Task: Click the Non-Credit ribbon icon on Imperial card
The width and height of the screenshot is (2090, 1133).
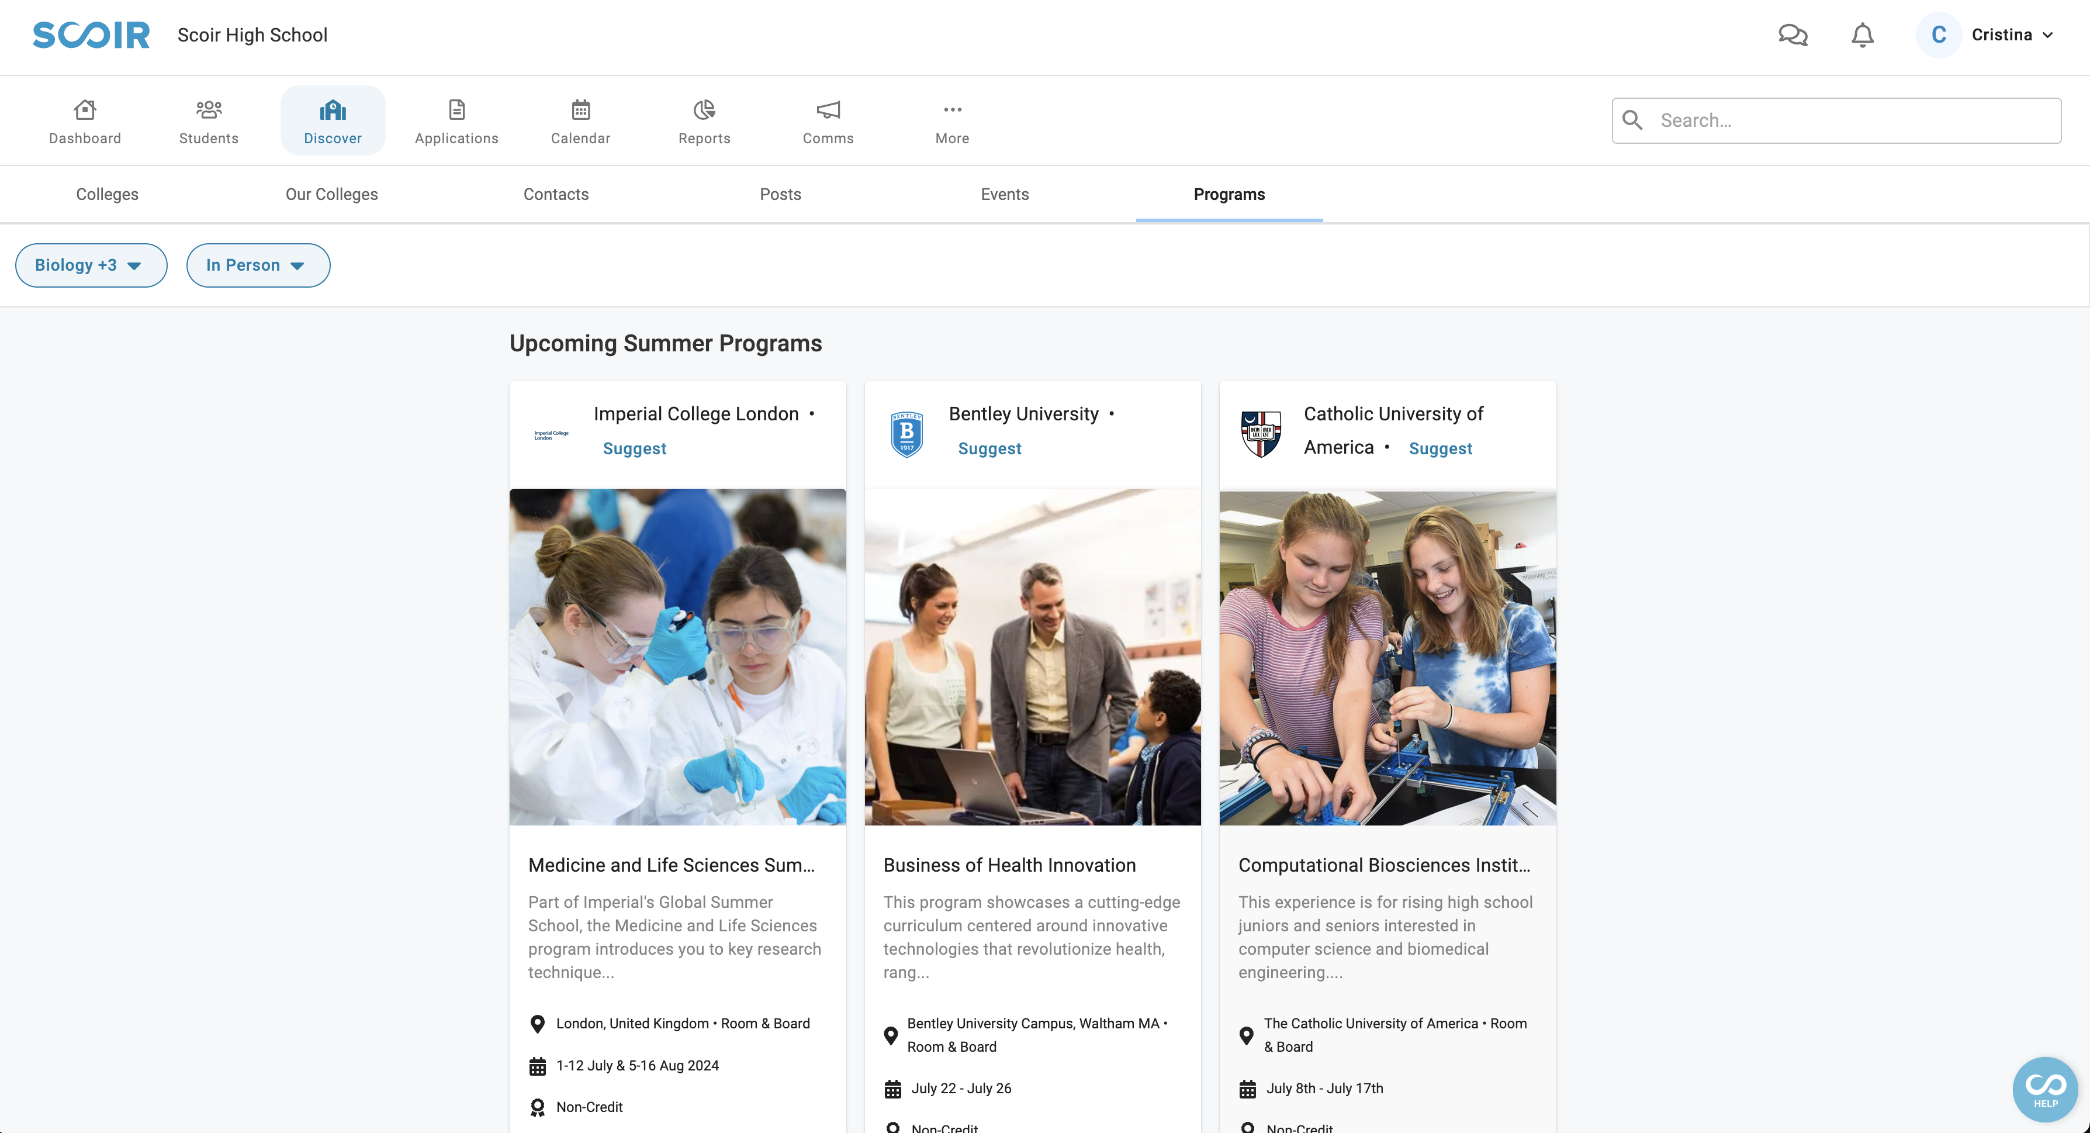Action: [x=537, y=1108]
